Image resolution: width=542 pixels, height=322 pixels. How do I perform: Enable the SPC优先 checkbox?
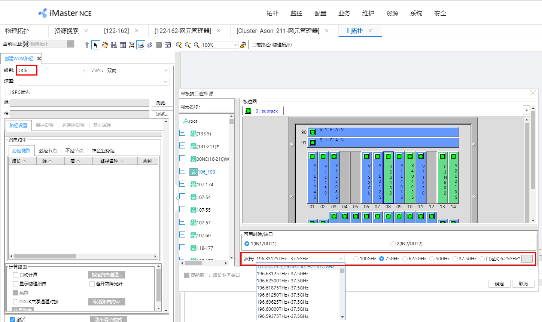pos(8,92)
